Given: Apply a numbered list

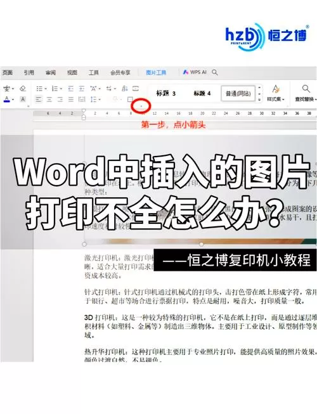Looking at the screenshot, I should (x=55, y=89).
